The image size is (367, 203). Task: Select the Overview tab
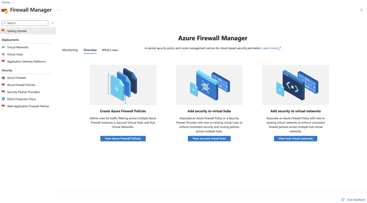90,50
